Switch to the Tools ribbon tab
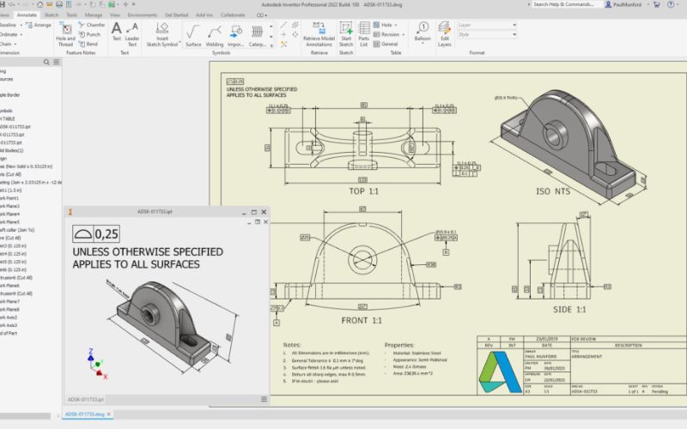Viewport: 687px width, 429px height. [x=72, y=15]
